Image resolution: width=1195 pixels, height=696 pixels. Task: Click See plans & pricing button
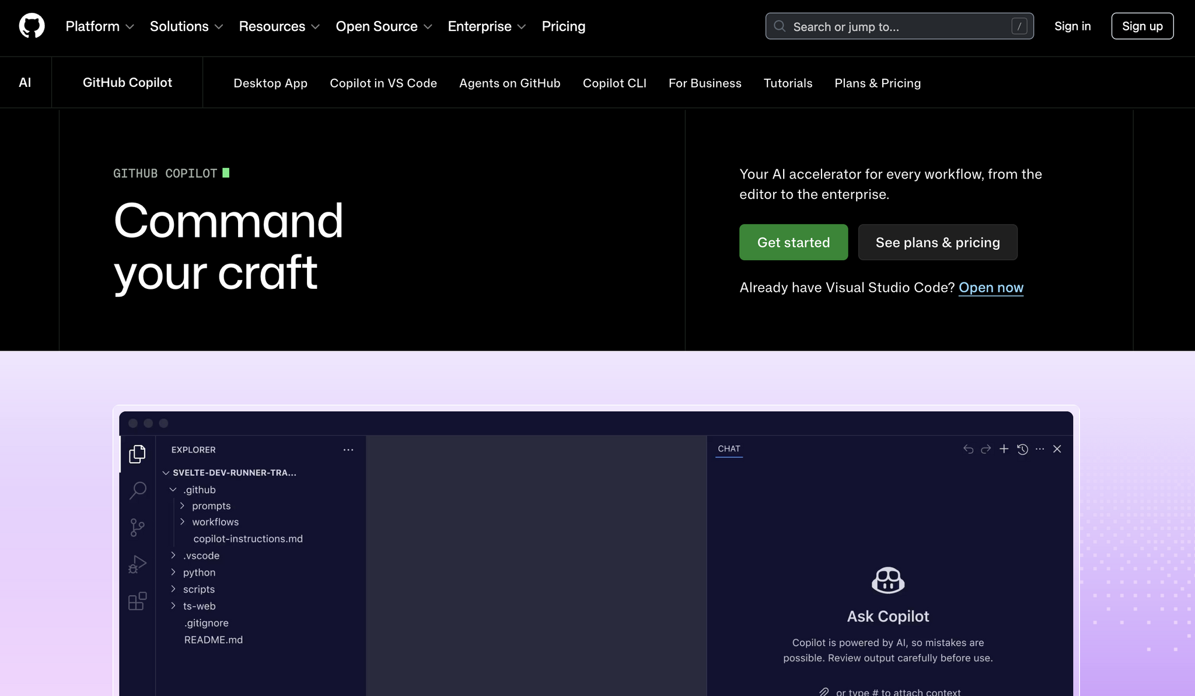click(938, 242)
